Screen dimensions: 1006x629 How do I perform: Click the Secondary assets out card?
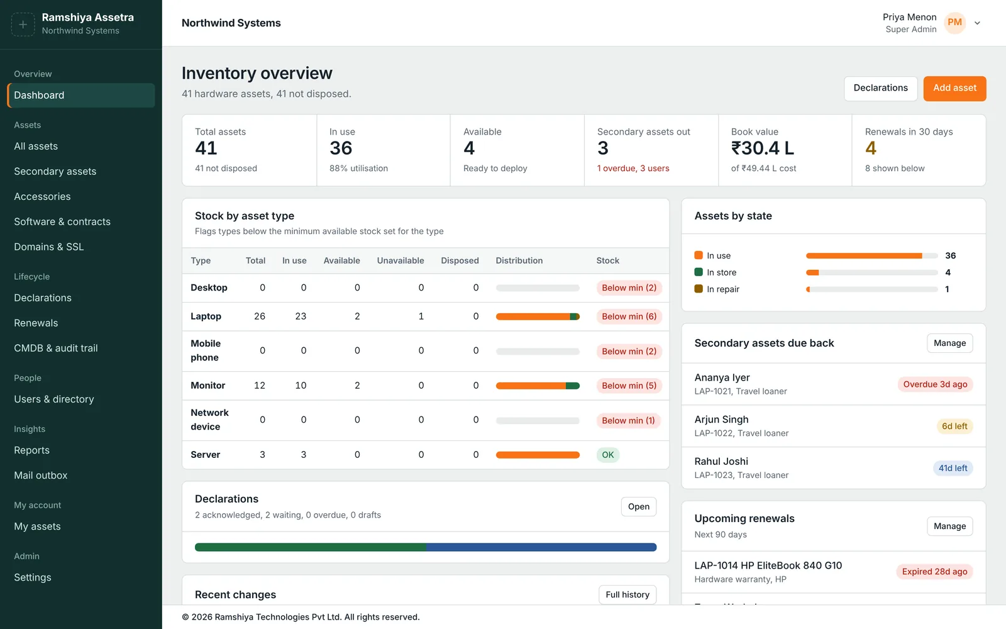pyautogui.click(x=651, y=150)
